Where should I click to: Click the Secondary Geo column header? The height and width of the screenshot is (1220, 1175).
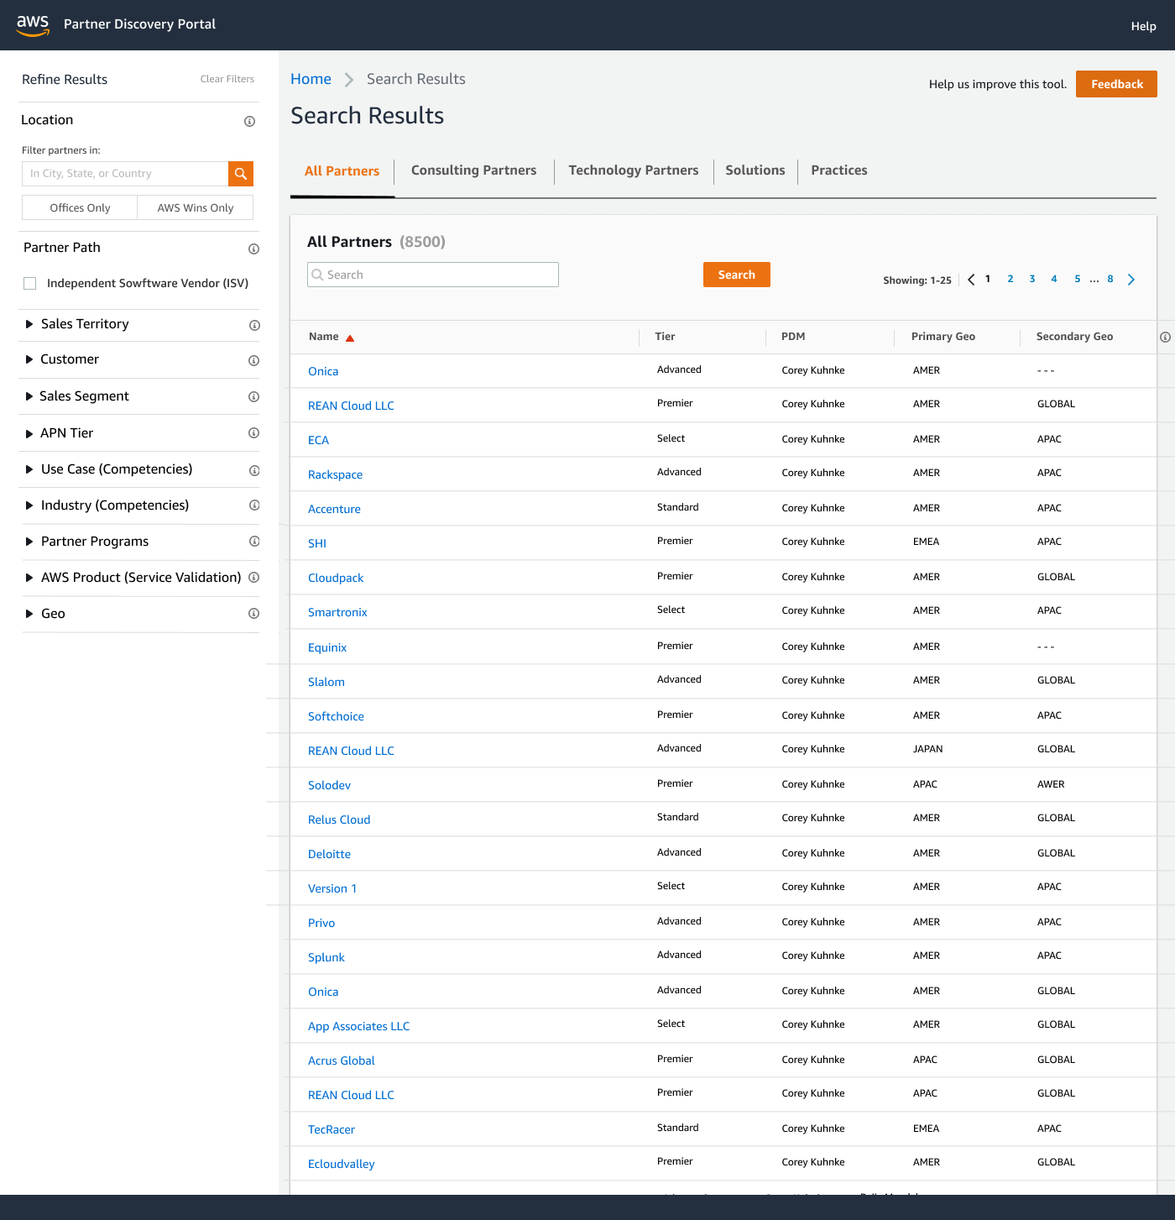1074,337
